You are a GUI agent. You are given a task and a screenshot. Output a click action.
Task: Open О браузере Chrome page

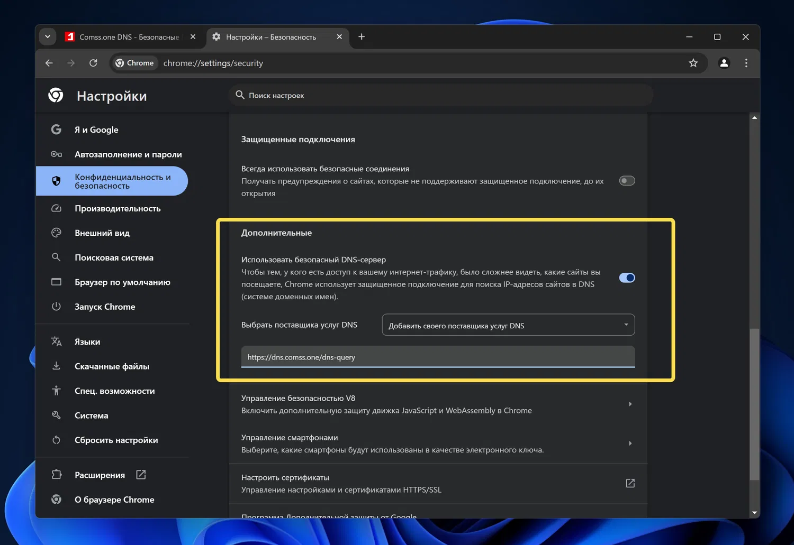click(114, 500)
